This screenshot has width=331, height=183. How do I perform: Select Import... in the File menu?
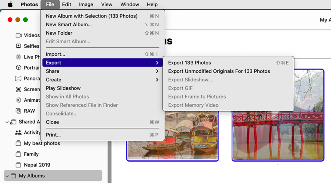point(102,54)
